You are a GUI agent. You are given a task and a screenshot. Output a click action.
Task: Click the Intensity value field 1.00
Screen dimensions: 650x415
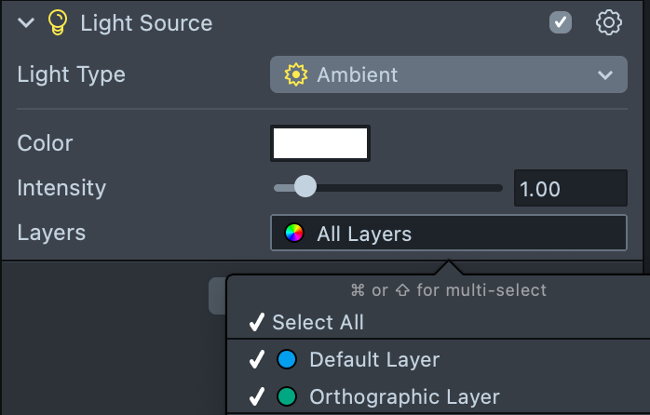[570, 189]
